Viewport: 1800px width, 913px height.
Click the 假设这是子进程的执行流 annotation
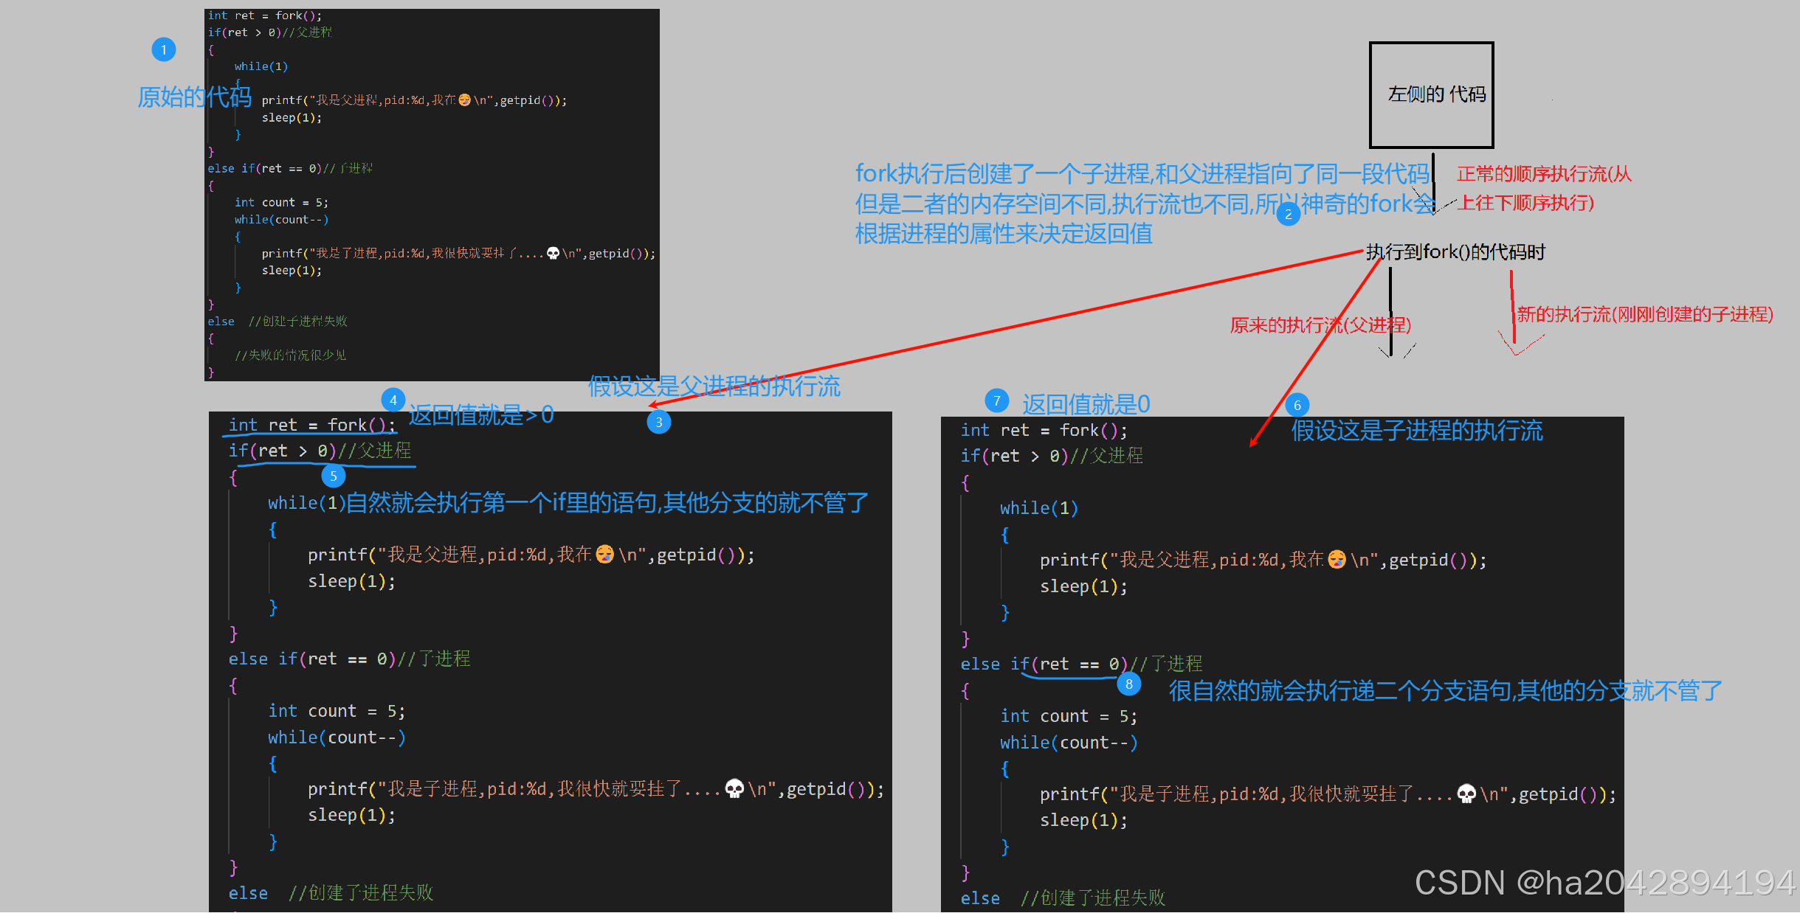click(1417, 431)
